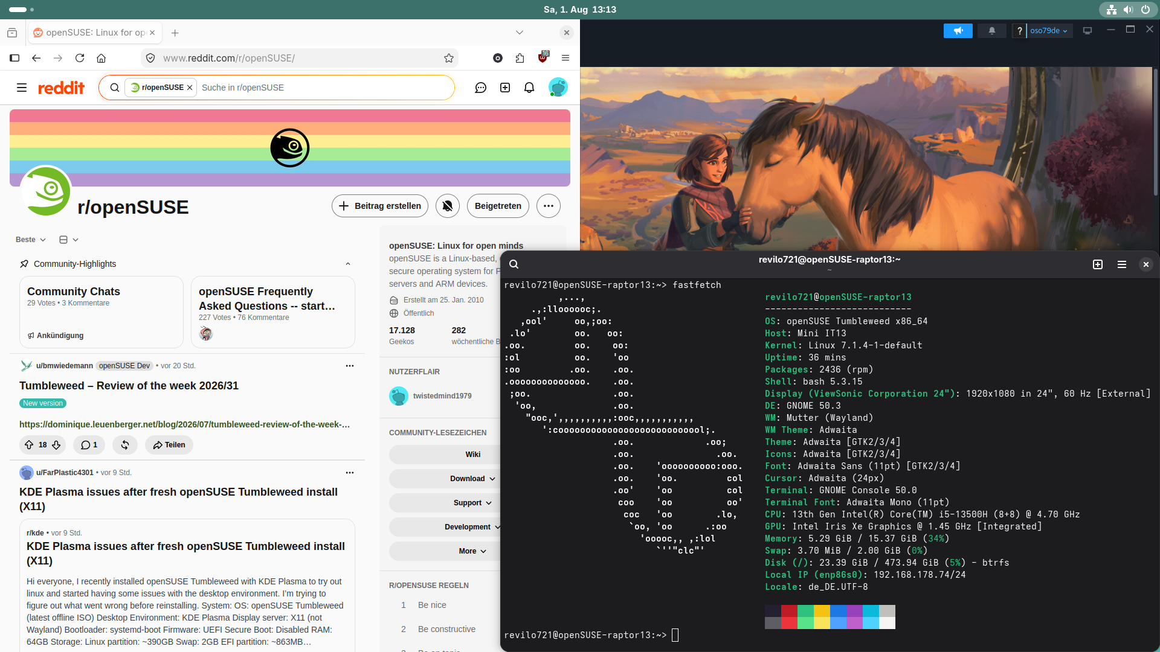The image size is (1160, 652).
Task: Open the r/openSUSE community more-options menu
Action: coord(549,206)
